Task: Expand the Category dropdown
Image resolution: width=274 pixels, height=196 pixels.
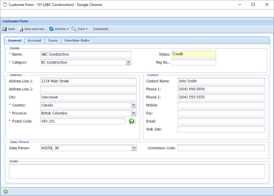Action: tap(128, 62)
